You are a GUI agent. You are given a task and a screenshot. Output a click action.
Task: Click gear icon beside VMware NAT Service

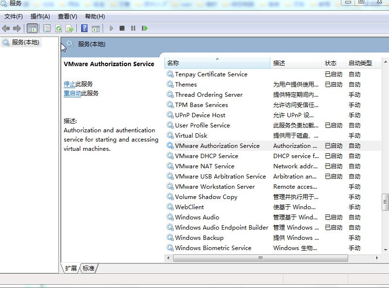[170, 166]
